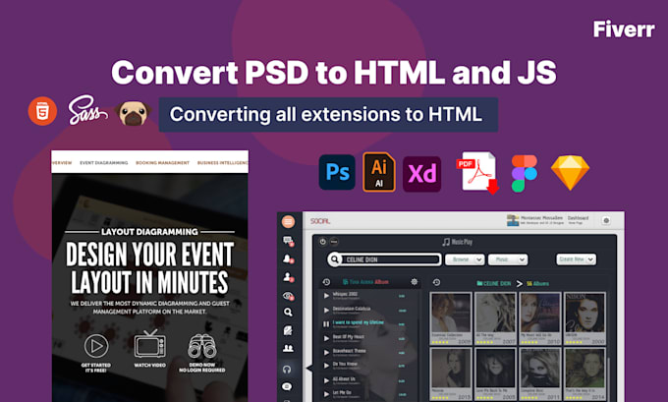Open the Event Diagramming nav tab
Image resolution: width=668 pixels, height=402 pixels.
coord(104,163)
